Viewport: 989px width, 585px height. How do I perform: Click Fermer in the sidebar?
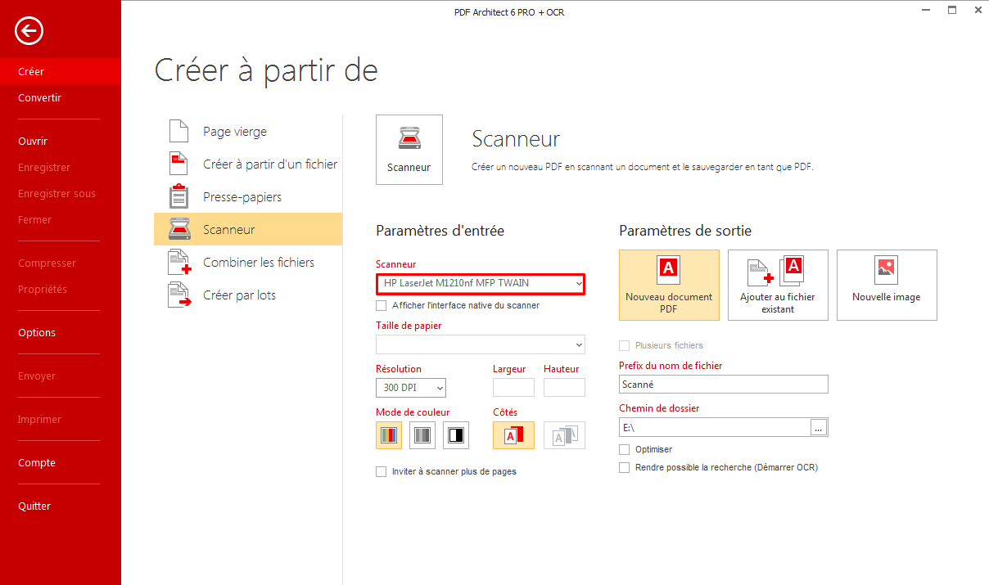pyautogui.click(x=34, y=219)
